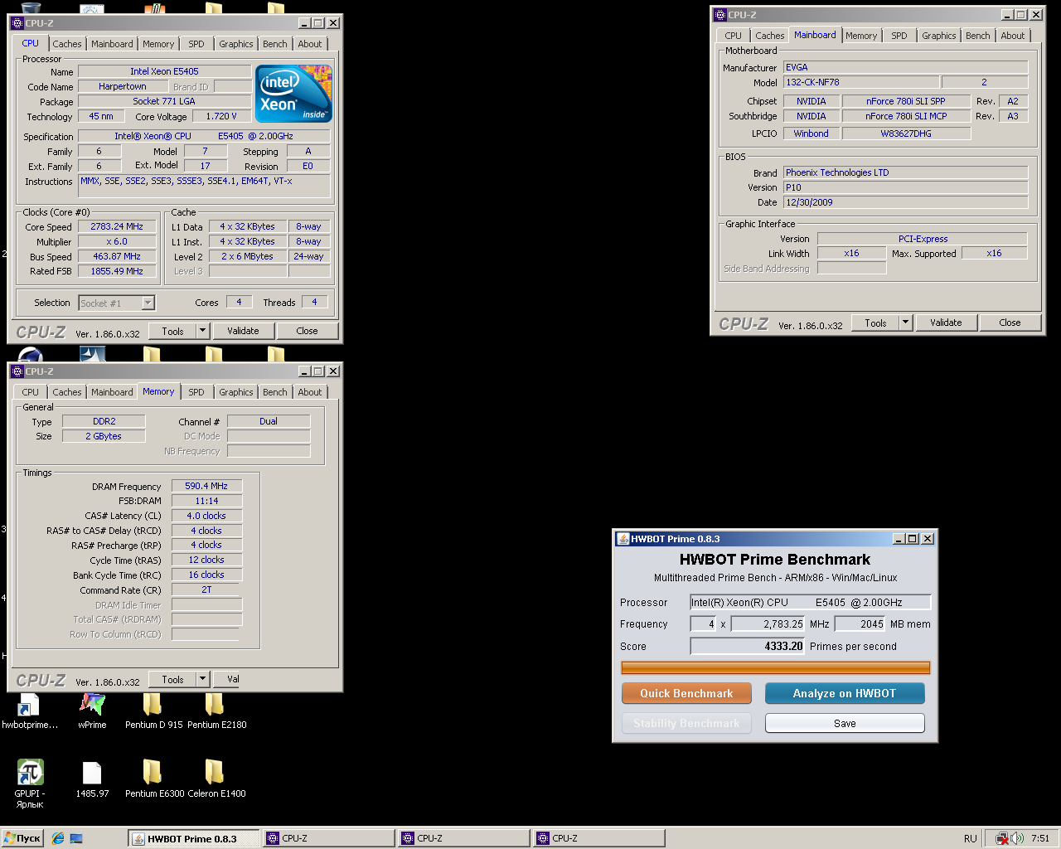
Task: Click the 2045 MB mem field
Action: pos(860,623)
